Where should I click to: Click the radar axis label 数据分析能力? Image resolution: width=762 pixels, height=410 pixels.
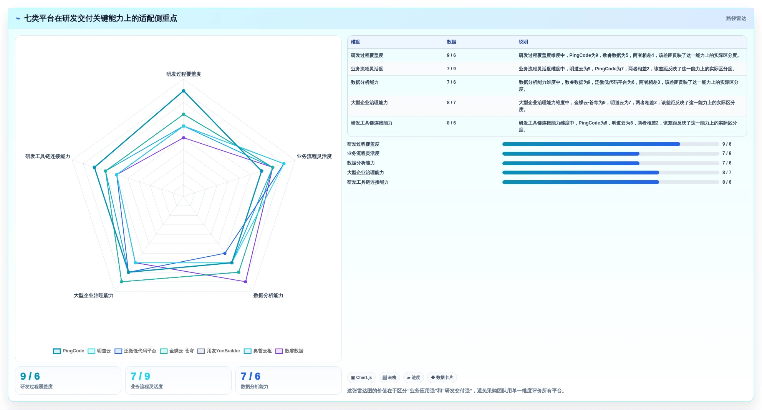pos(268,295)
